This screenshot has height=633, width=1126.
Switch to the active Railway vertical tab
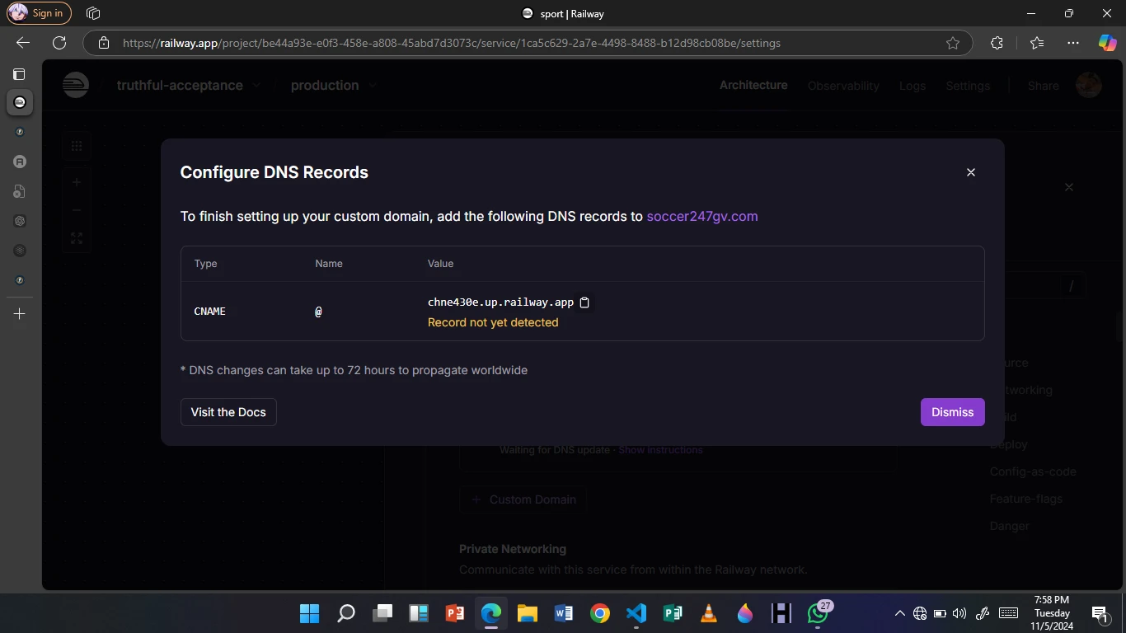pyautogui.click(x=20, y=102)
